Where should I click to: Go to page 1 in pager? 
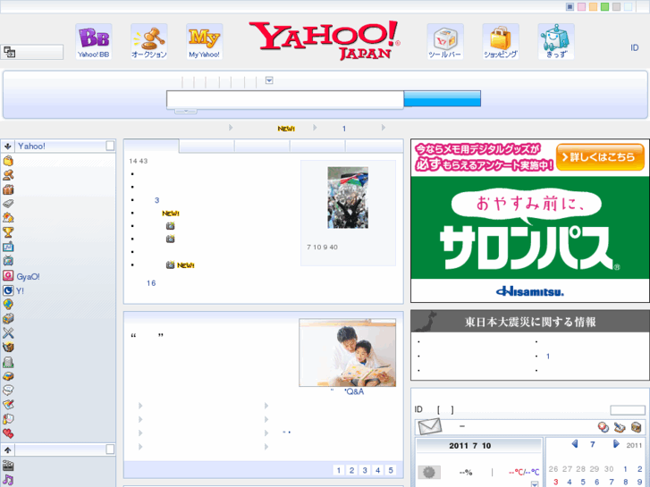(x=339, y=470)
